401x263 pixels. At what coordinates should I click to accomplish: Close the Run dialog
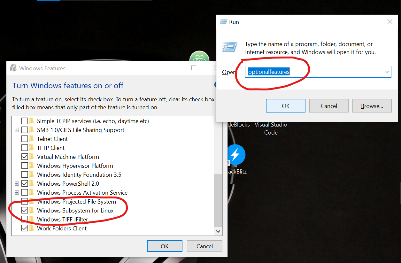click(x=390, y=22)
